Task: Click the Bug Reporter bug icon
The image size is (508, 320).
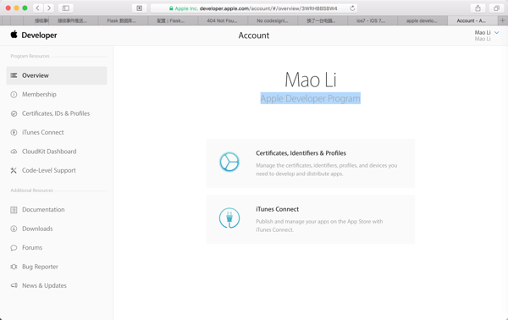Action: click(14, 267)
